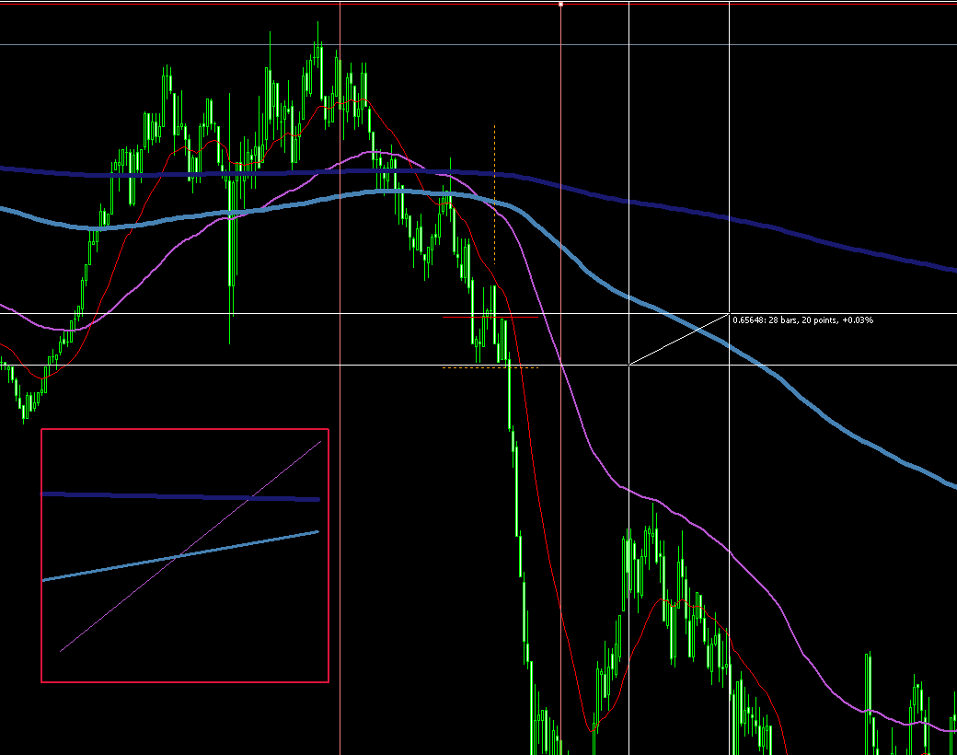
Task: Select the small square handle atop the pink vertical line
Action: tap(561, 5)
